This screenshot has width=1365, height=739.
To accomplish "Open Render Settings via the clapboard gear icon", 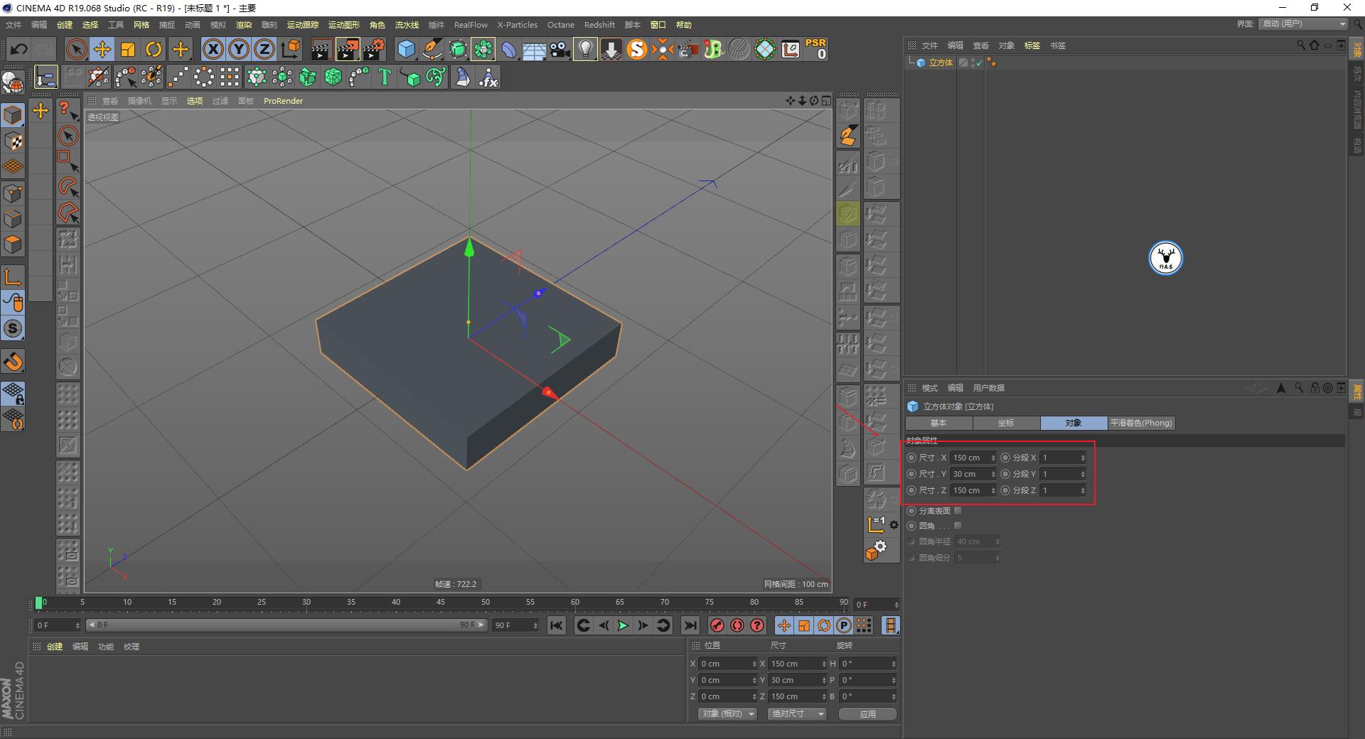I will click(x=373, y=49).
